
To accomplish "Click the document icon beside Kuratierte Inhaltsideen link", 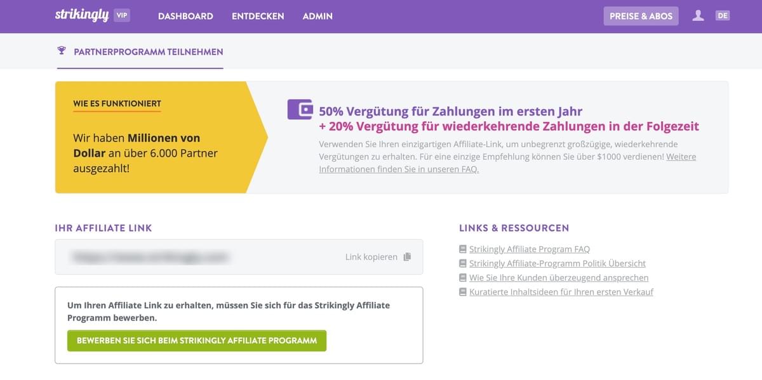I will coord(462,291).
